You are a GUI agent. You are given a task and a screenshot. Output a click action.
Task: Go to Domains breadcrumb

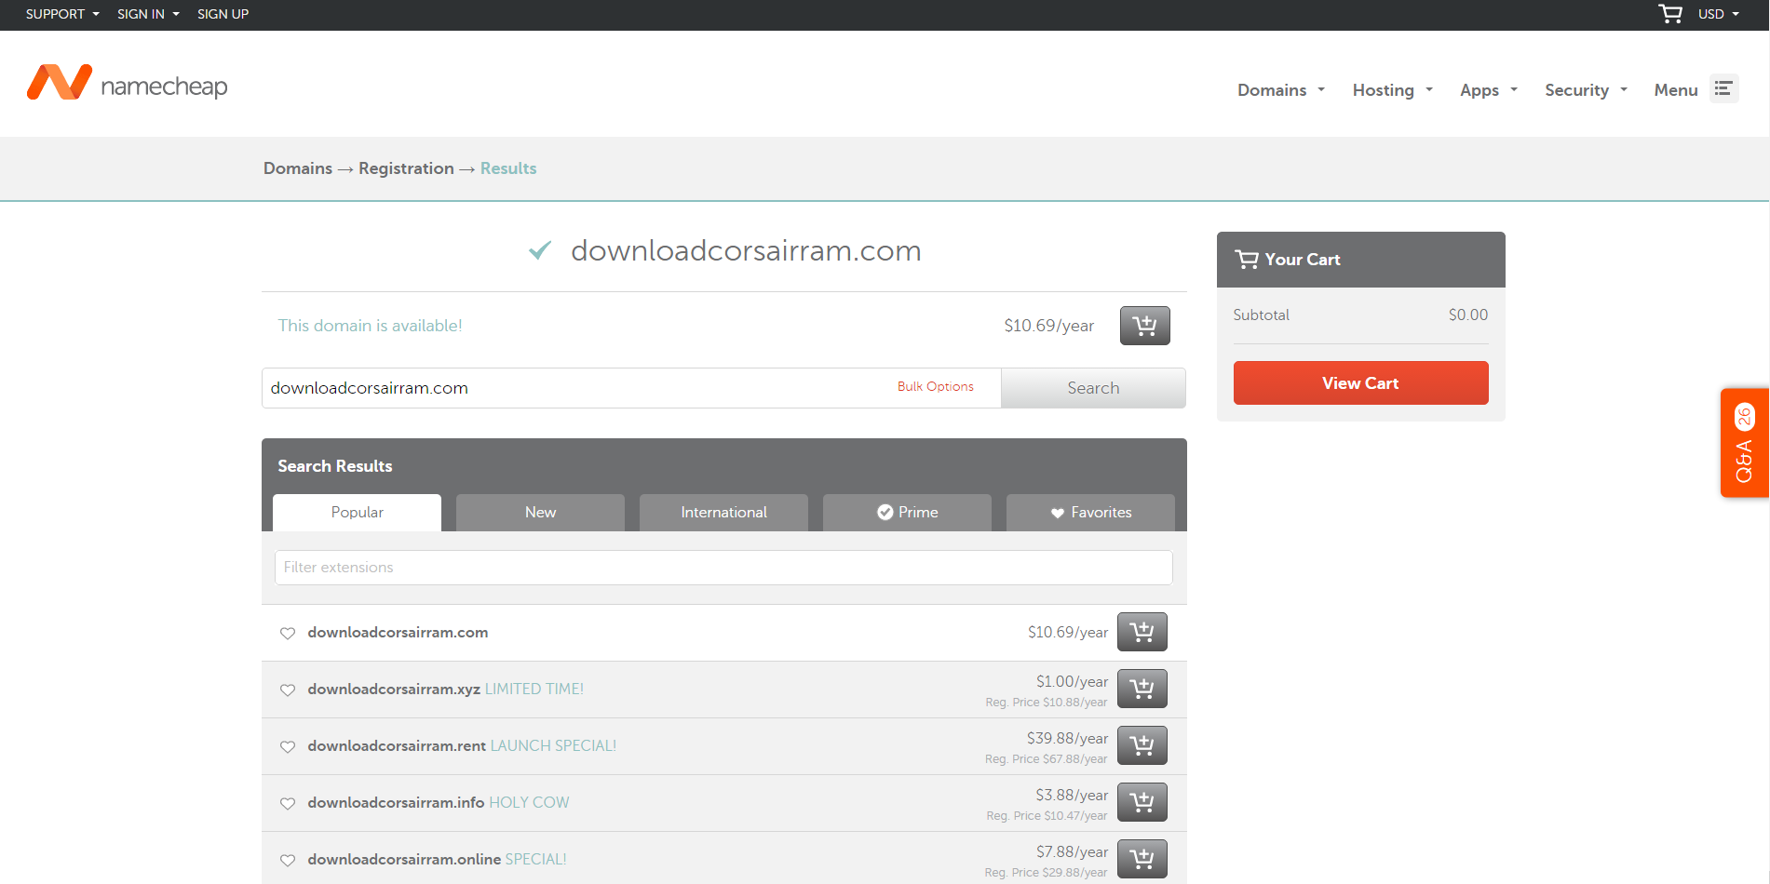[298, 168]
